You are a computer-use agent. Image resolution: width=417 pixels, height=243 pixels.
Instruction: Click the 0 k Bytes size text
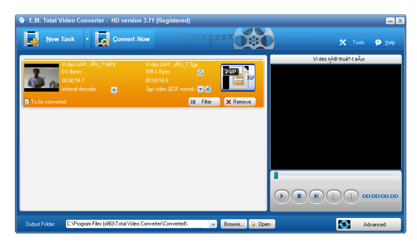click(x=71, y=72)
